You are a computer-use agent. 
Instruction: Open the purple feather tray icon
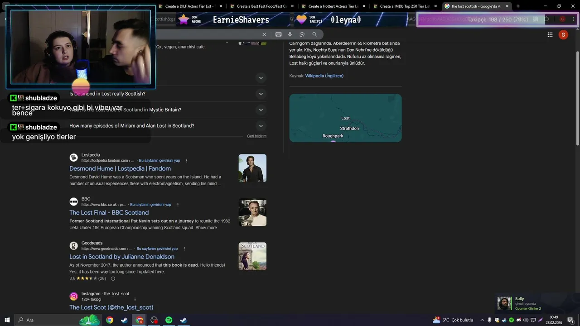coord(541,320)
